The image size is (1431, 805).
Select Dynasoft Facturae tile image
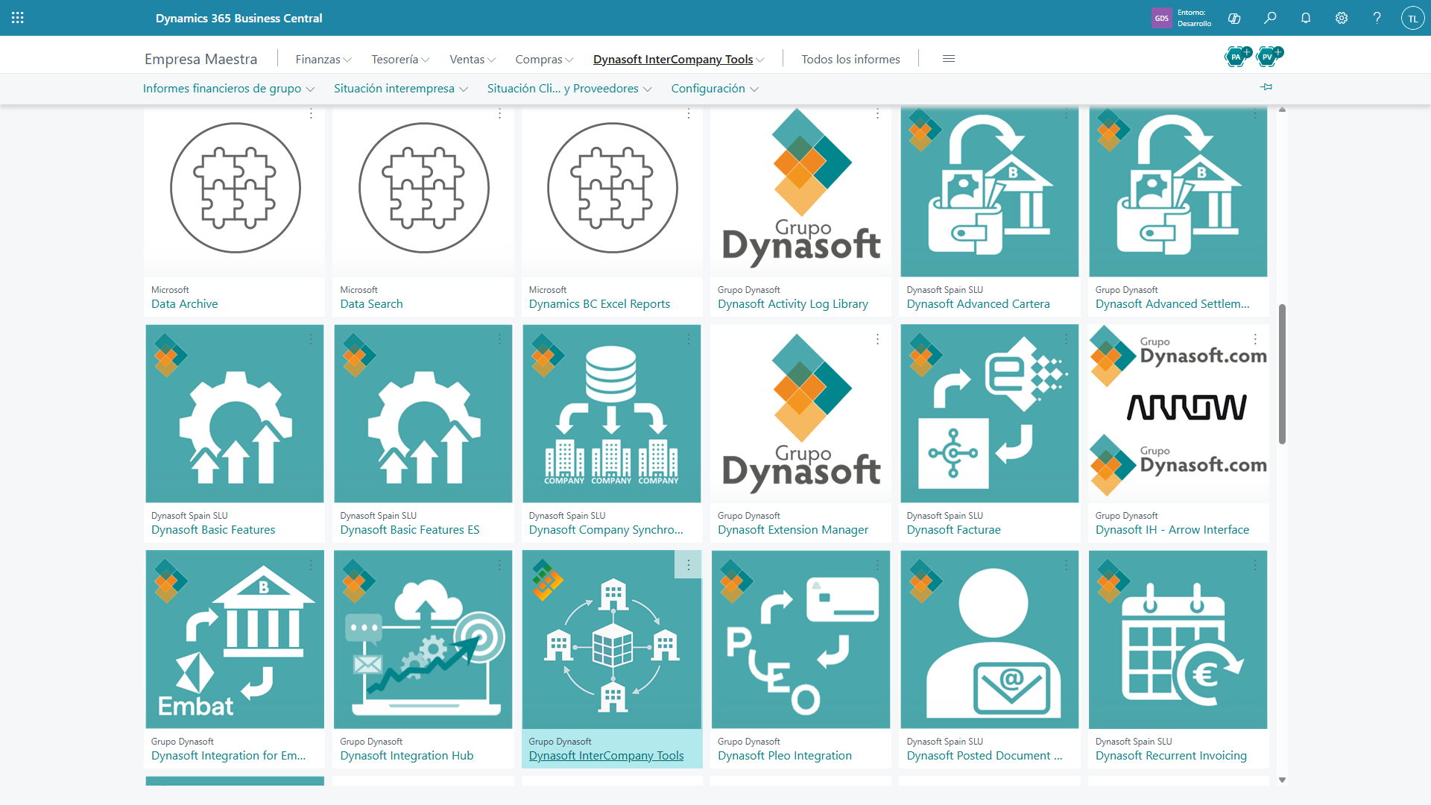pos(989,414)
